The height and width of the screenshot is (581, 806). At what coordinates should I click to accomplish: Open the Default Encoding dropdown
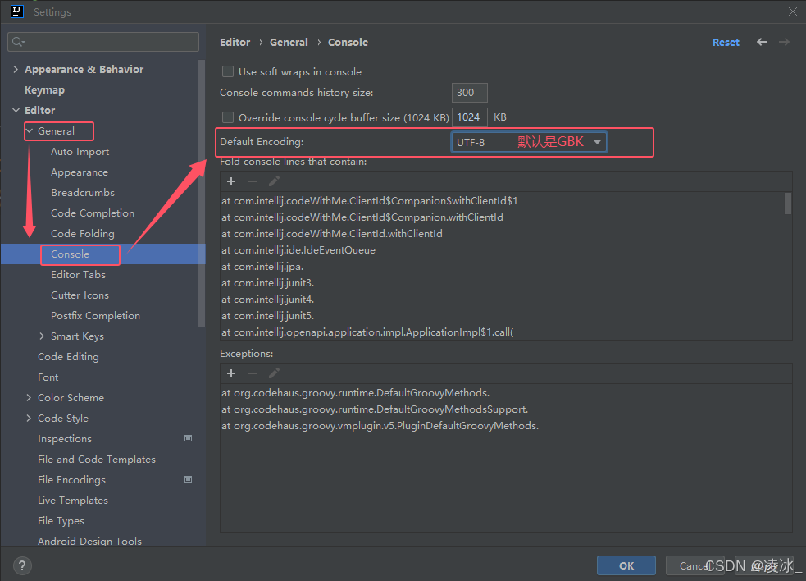(x=529, y=142)
